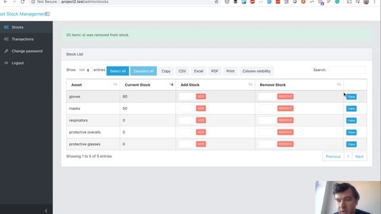
Task: Click REMOVE button for protective overalls
Action: [285, 132]
